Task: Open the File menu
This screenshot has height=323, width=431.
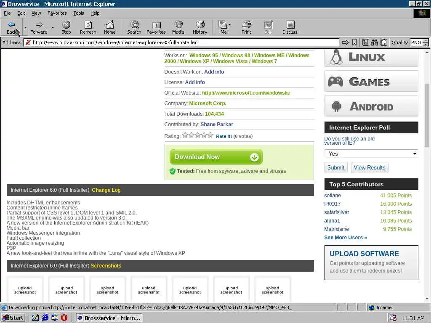Action: 7,13
